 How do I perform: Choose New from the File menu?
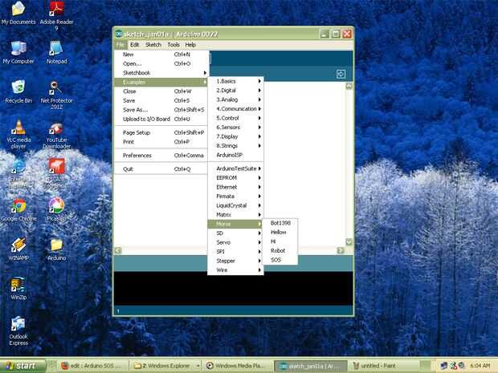click(x=161, y=55)
